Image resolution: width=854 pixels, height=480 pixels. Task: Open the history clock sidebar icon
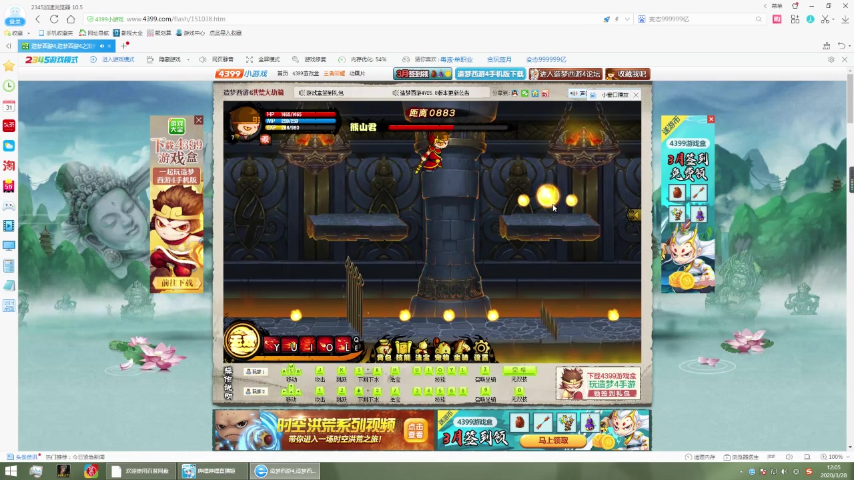(9, 86)
